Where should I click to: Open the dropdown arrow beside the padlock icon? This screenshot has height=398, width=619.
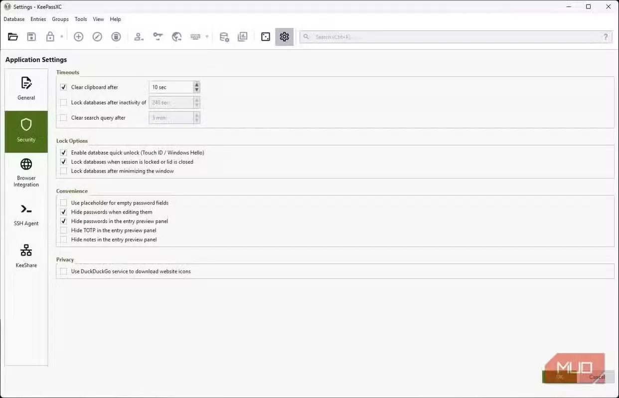pyautogui.click(x=62, y=36)
